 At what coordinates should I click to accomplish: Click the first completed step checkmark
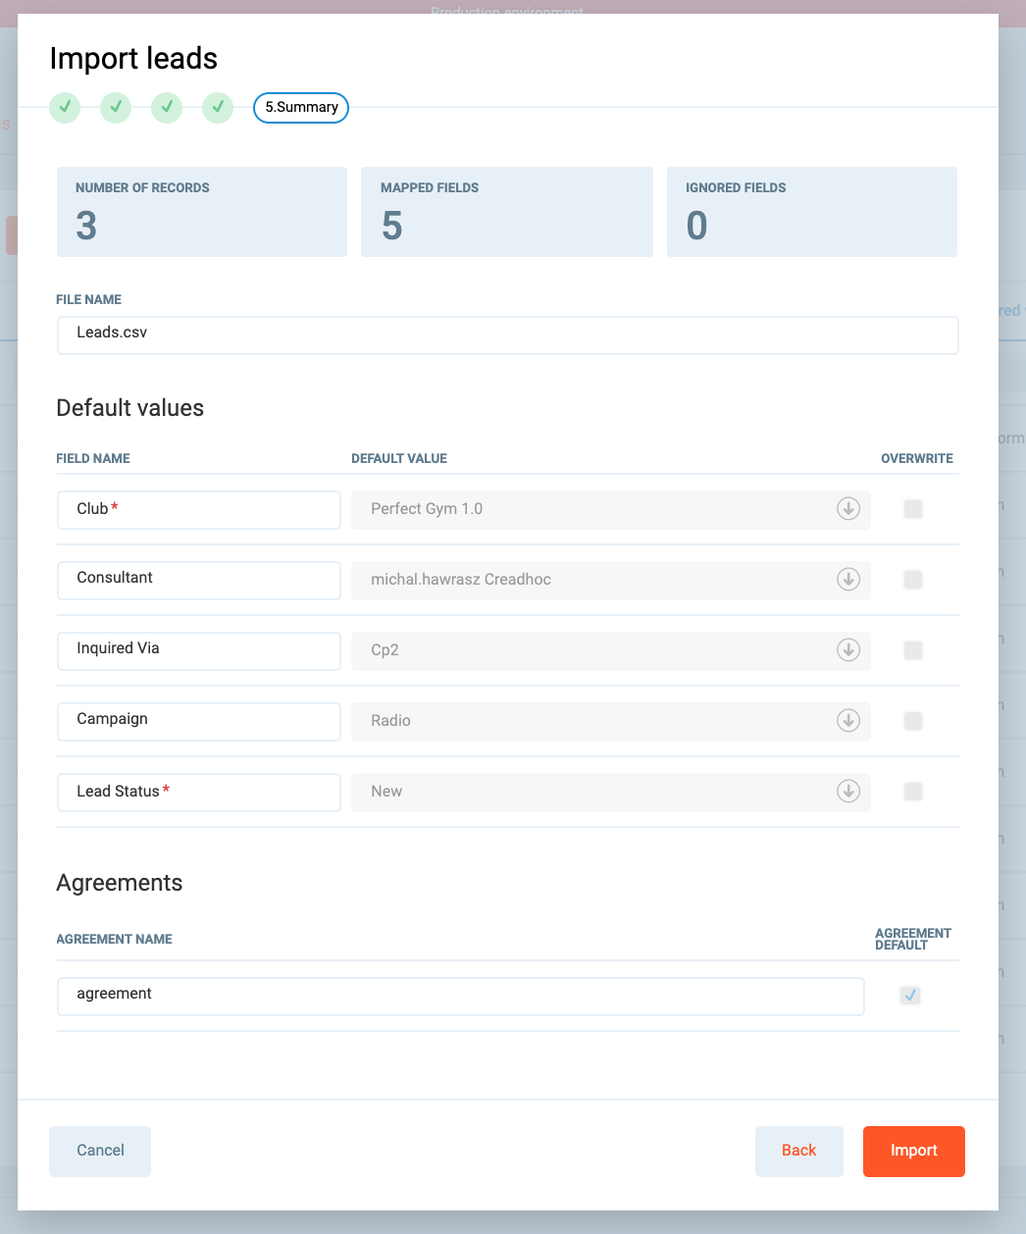(x=65, y=107)
